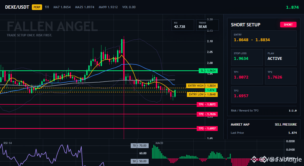Click the VOL 0.00 label
Image resolution: width=304 pixels, height=166 pixels.
129,7
